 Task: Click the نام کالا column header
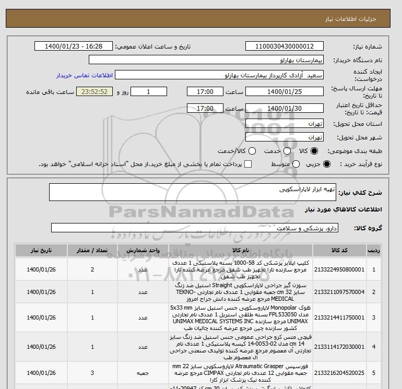pyautogui.click(x=241, y=250)
